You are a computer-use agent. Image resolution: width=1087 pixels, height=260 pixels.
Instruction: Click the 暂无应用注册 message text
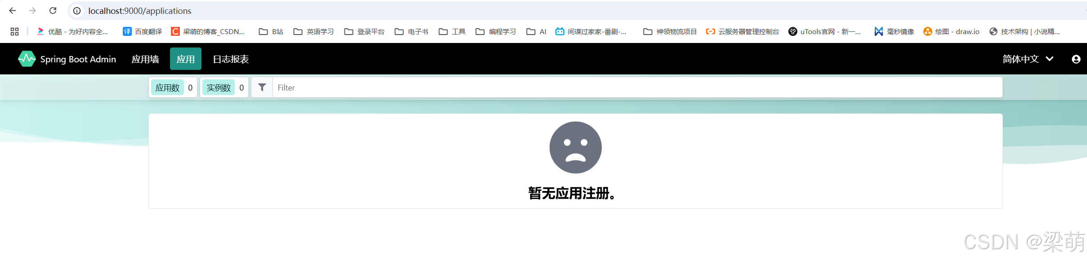[x=572, y=193]
